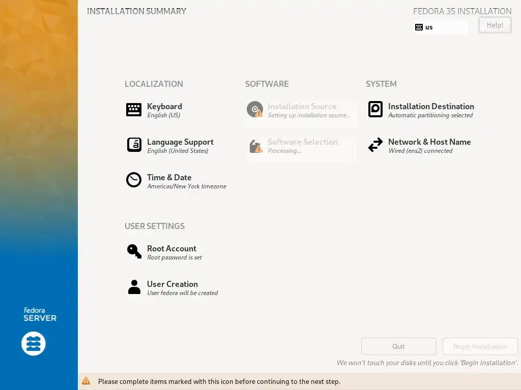Click the Quit button

[x=399, y=346]
